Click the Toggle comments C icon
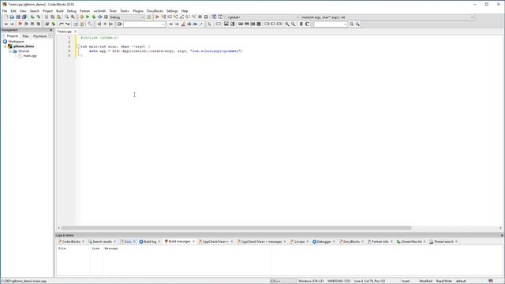 (307, 24)
